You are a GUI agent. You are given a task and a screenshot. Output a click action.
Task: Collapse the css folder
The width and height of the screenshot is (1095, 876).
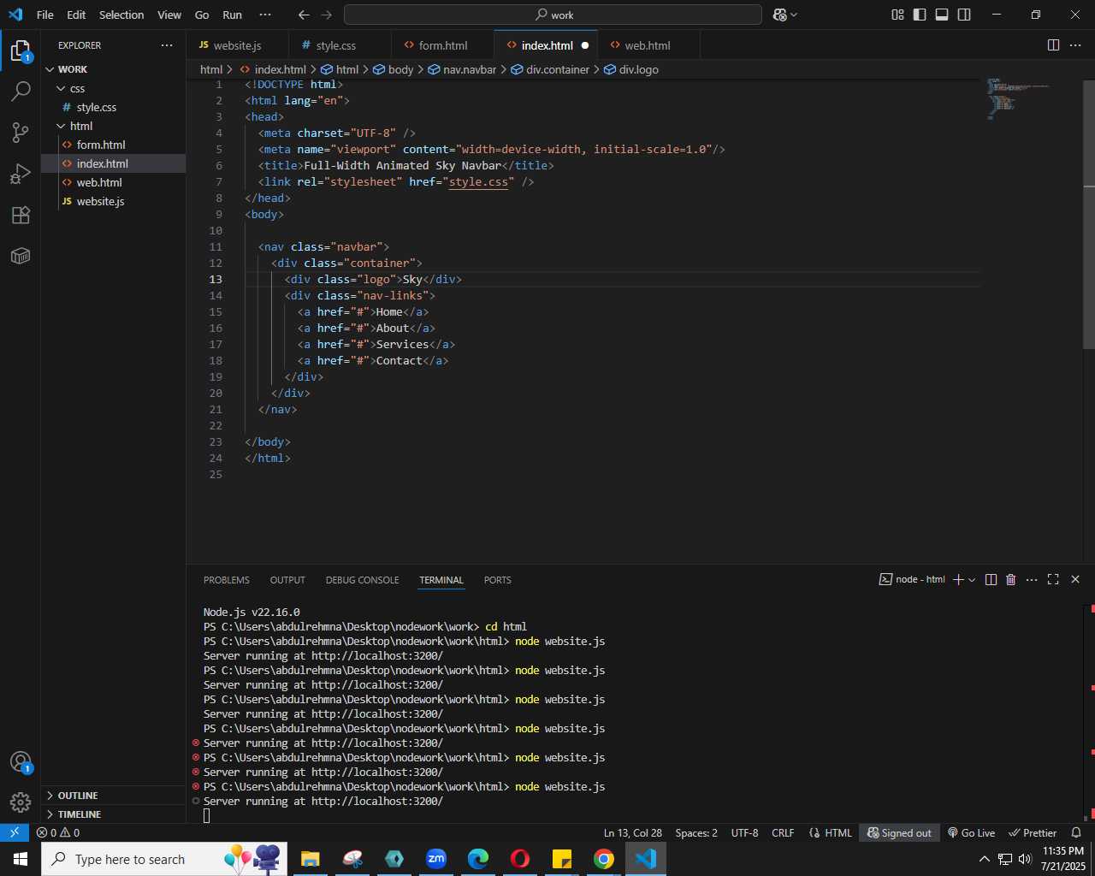click(113, 88)
